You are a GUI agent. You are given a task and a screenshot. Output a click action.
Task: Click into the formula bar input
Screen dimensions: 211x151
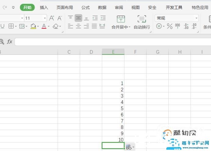coord(113,42)
